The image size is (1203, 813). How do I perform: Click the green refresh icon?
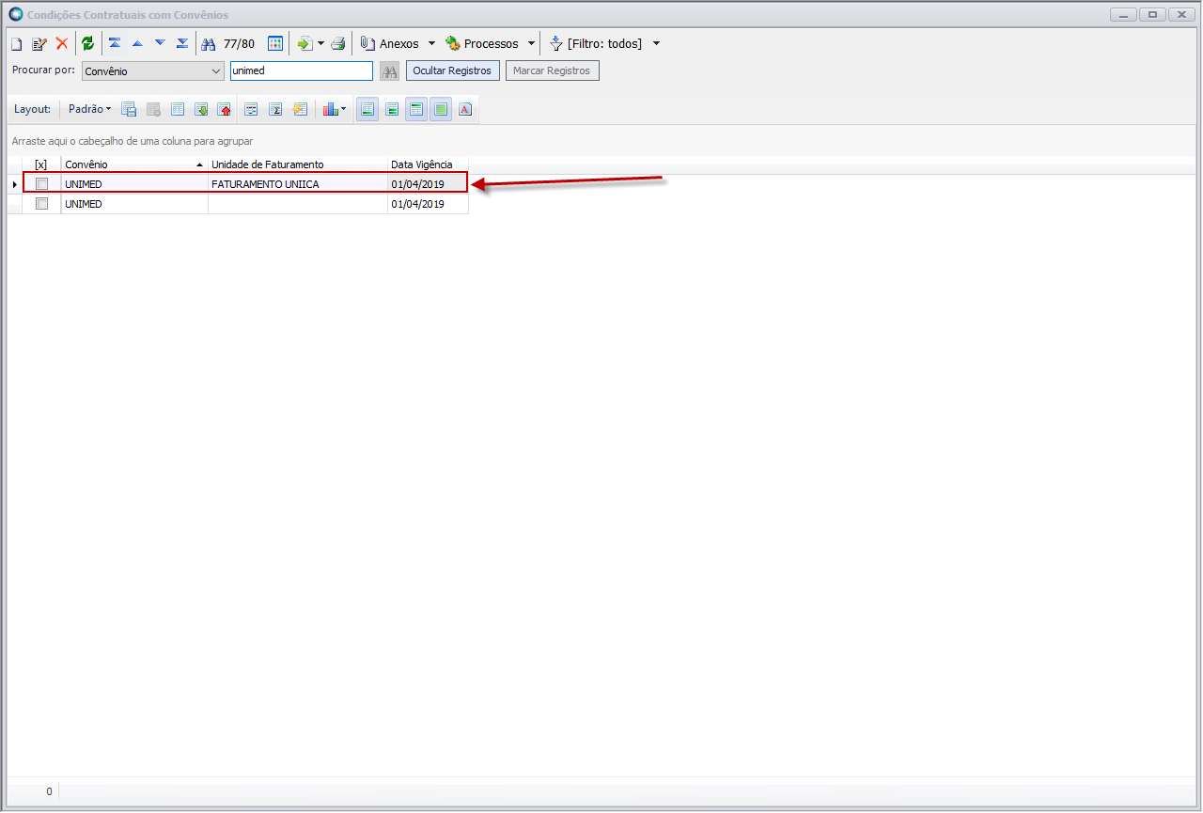[87, 43]
